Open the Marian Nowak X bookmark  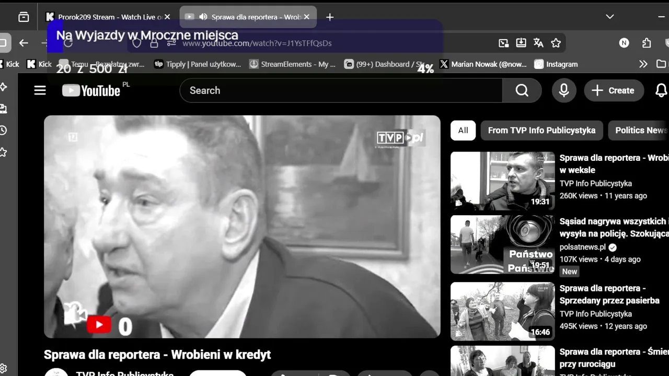(x=483, y=64)
